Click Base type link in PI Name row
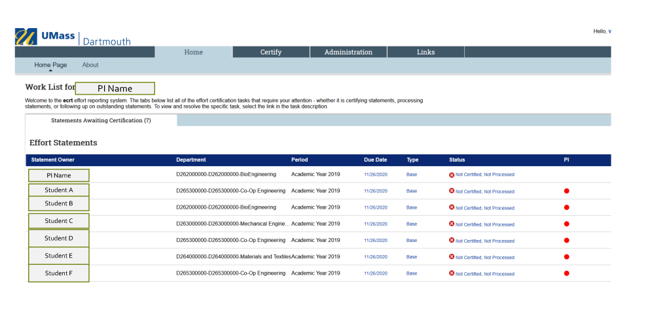The width and height of the screenshot is (652, 327). [x=412, y=175]
